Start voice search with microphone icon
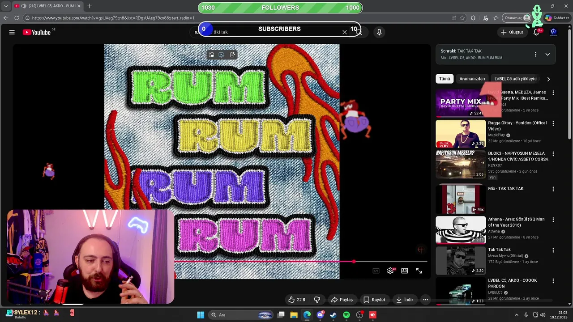The width and height of the screenshot is (573, 322). (x=379, y=32)
